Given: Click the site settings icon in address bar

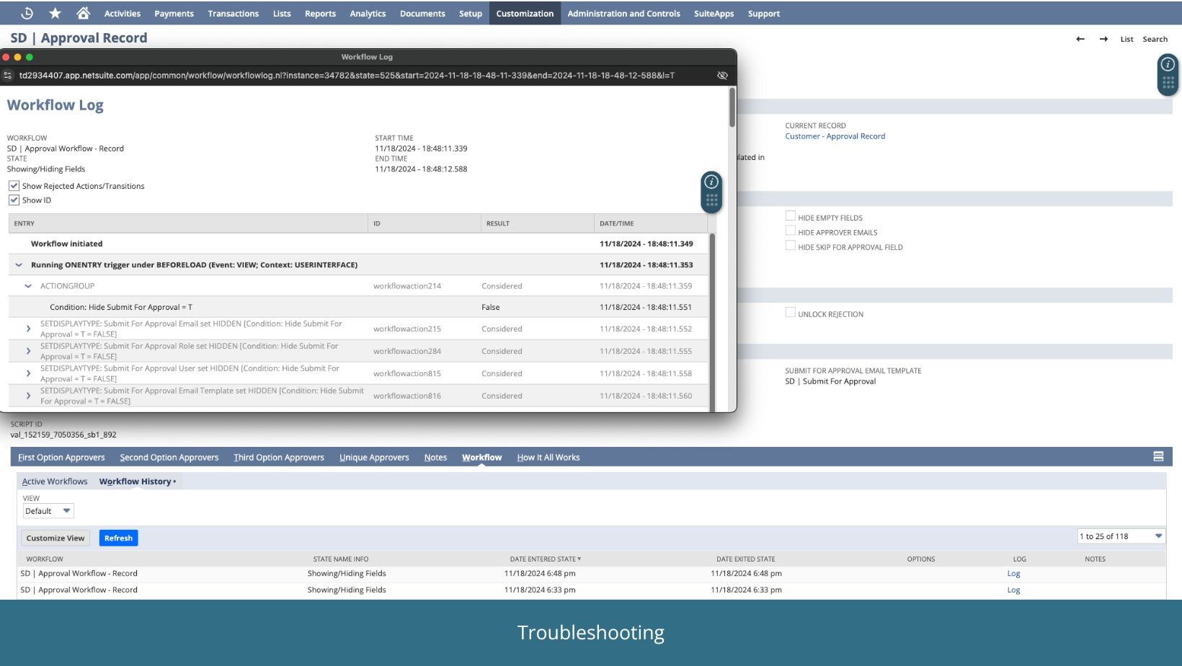Looking at the screenshot, I should pyautogui.click(x=8, y=75).
